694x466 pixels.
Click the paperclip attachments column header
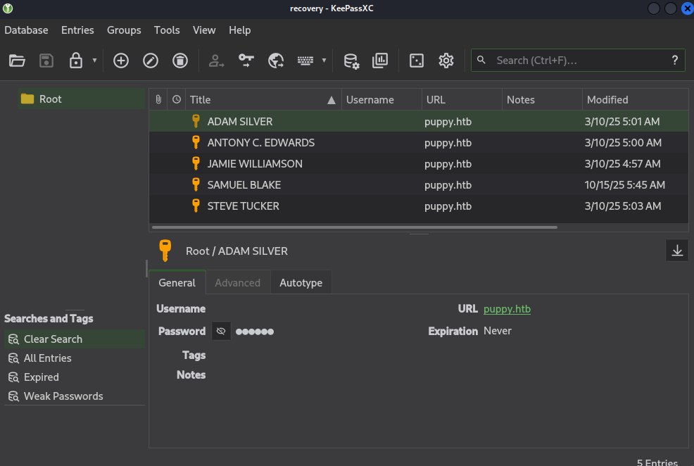click(x=158, y=100)
